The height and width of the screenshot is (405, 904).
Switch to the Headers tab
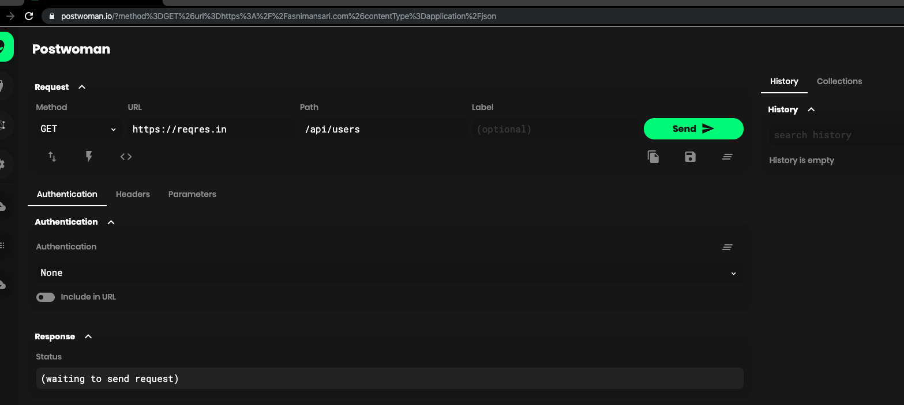[133, 194]
